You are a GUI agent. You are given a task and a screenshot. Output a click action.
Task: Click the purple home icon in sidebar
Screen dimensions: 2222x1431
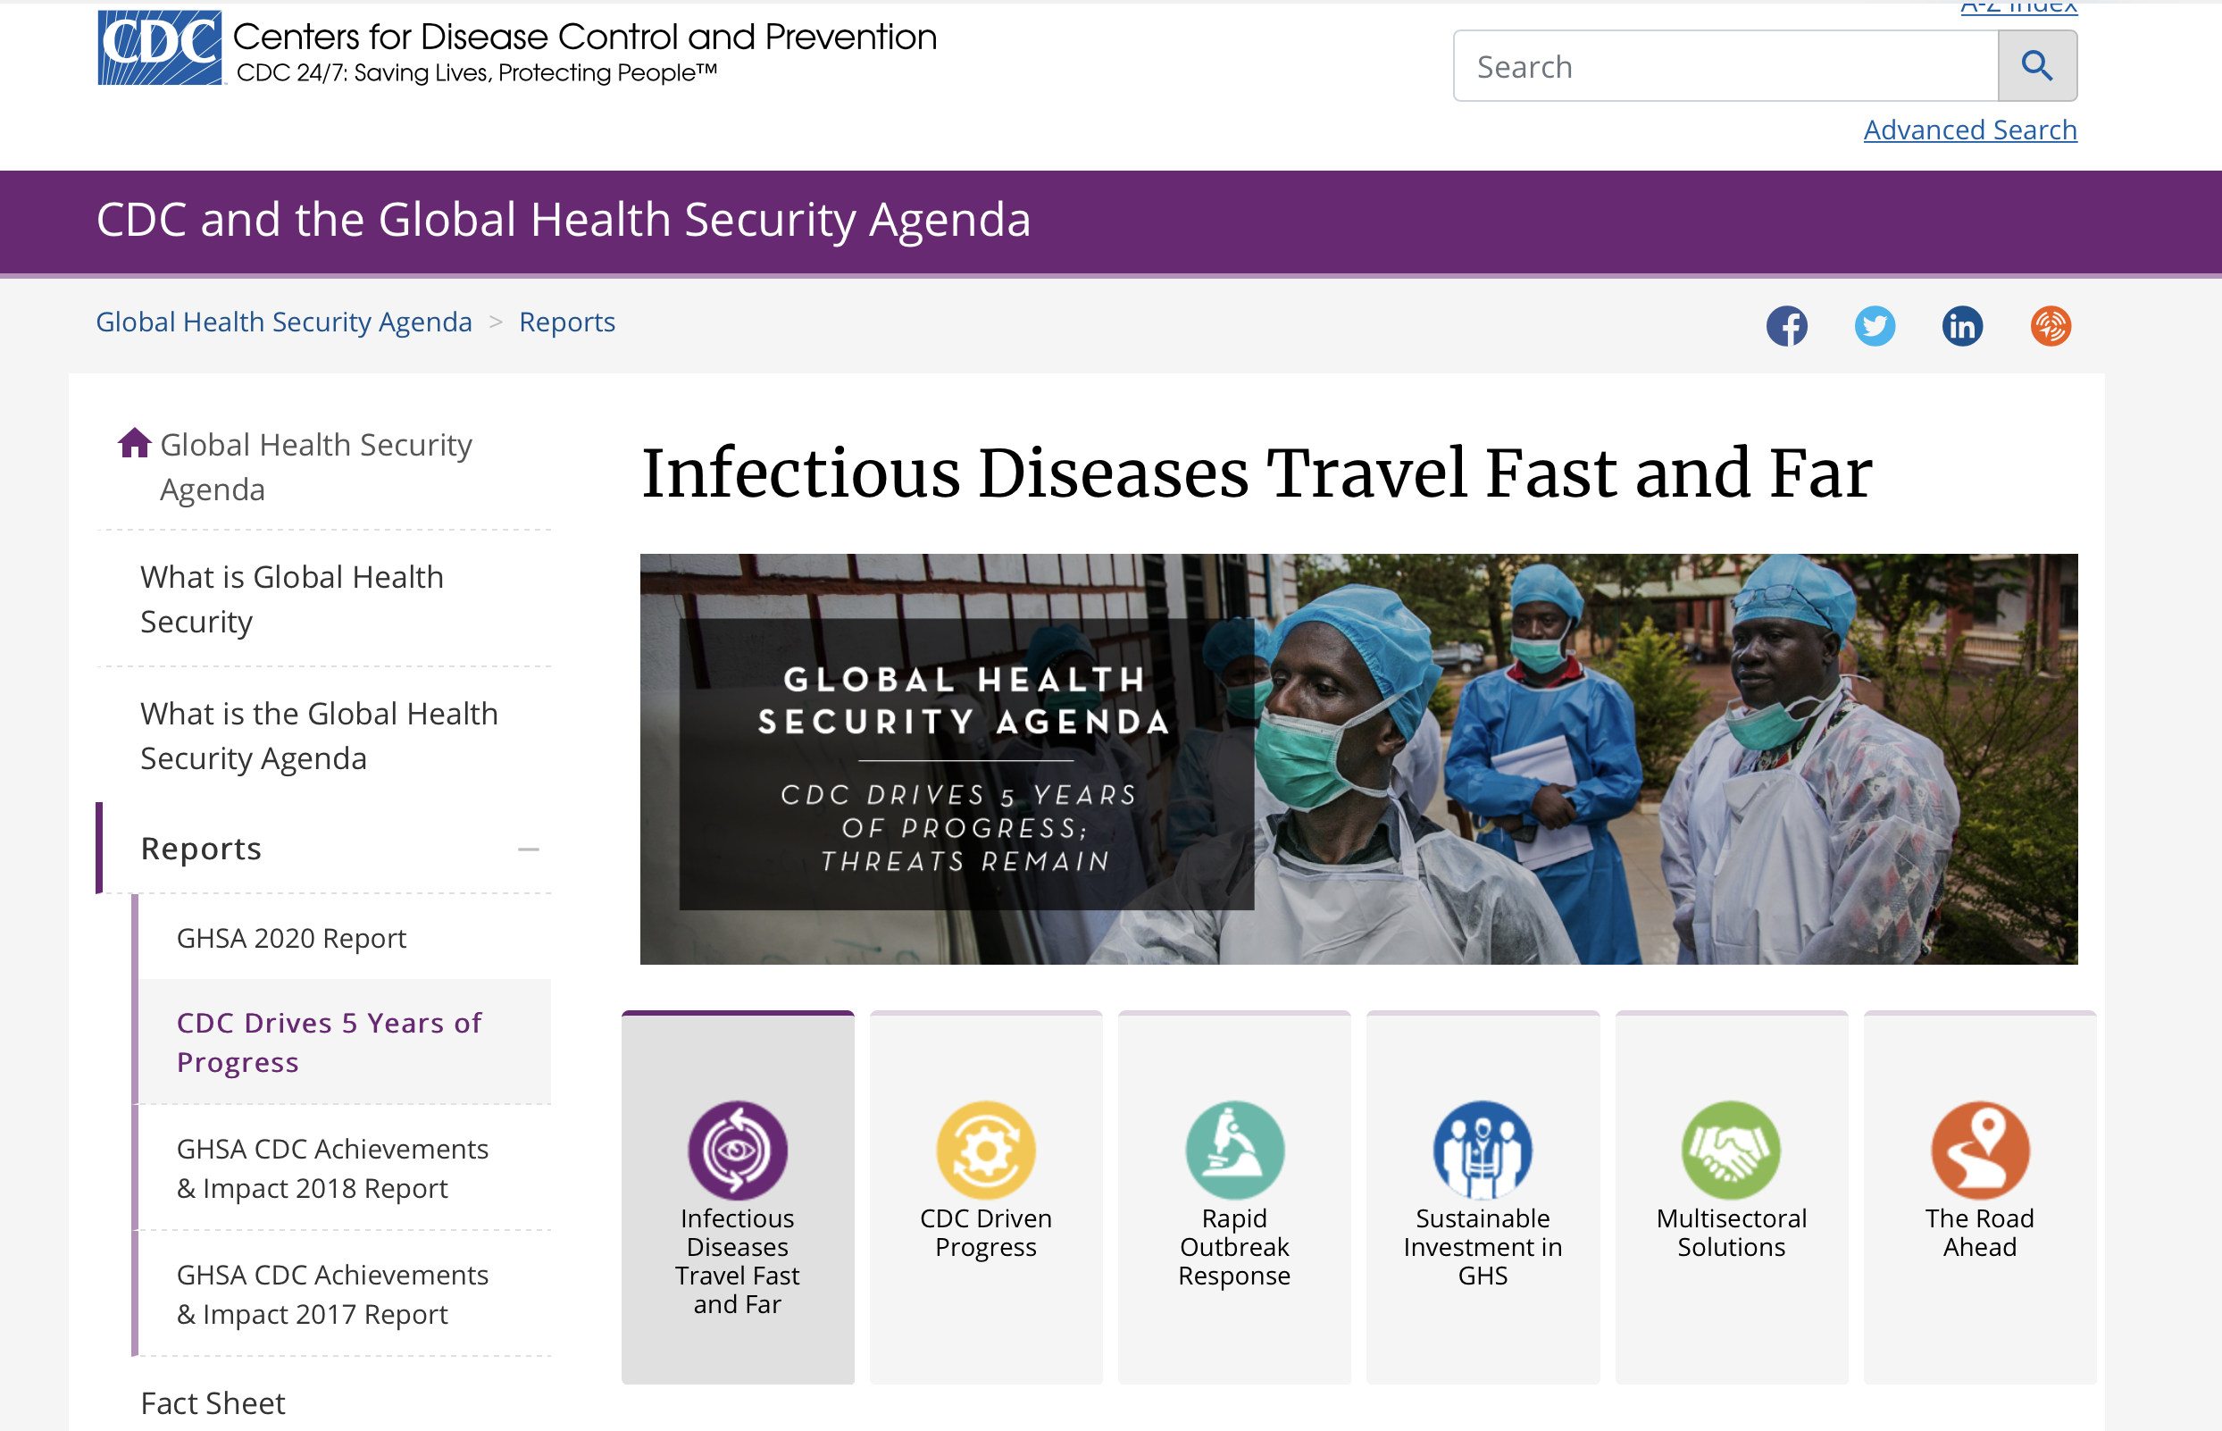[135, 443]
